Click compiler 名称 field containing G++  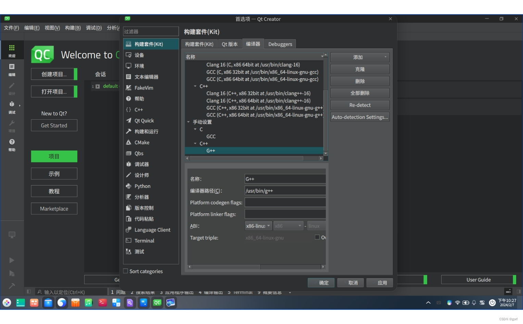pos(285,179)
